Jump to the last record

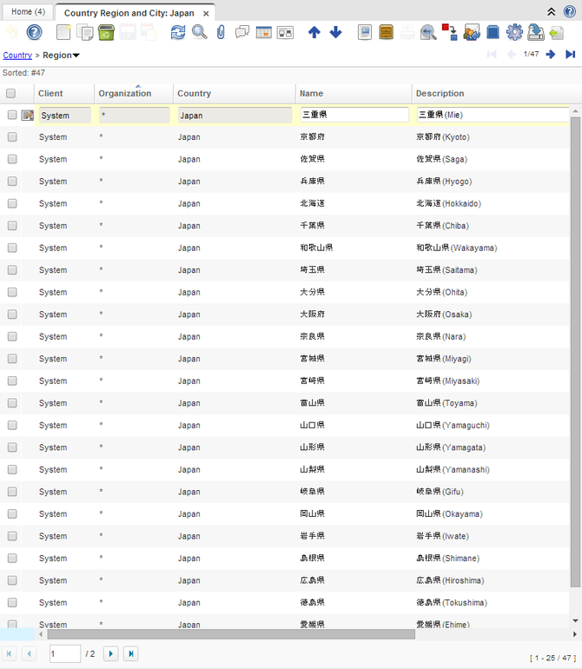(571, 54)
